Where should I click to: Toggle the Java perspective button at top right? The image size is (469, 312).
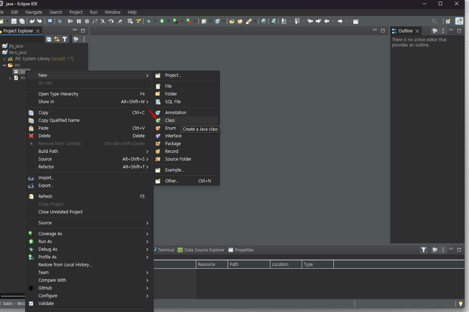pyautogui.click(x=459, y=21)
